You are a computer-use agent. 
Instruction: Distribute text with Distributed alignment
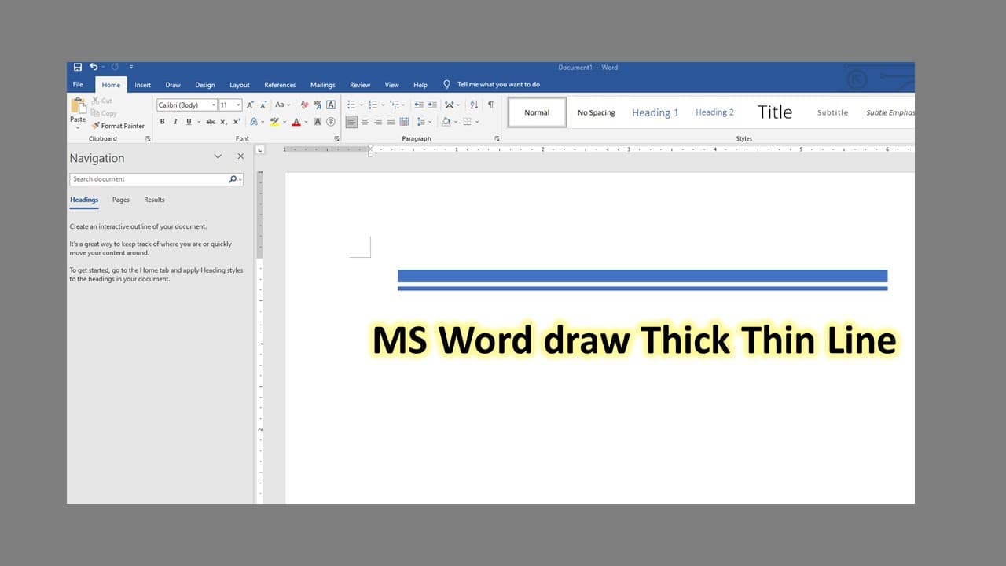click(404, 122)
